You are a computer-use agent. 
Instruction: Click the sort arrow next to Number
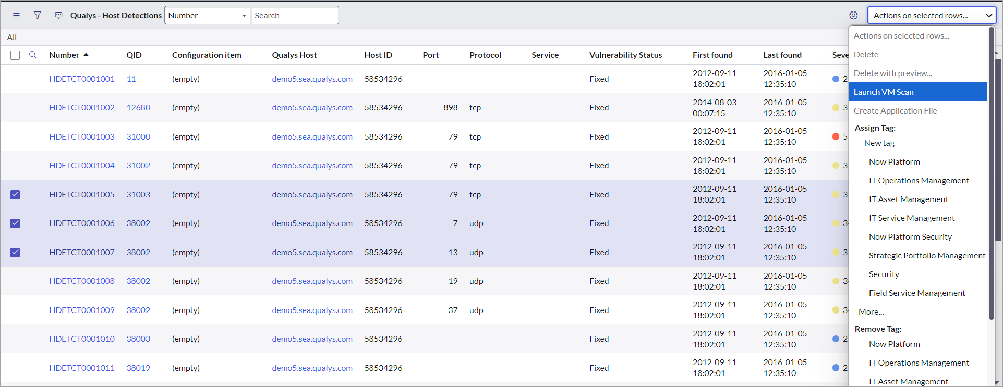pos(86,55)
